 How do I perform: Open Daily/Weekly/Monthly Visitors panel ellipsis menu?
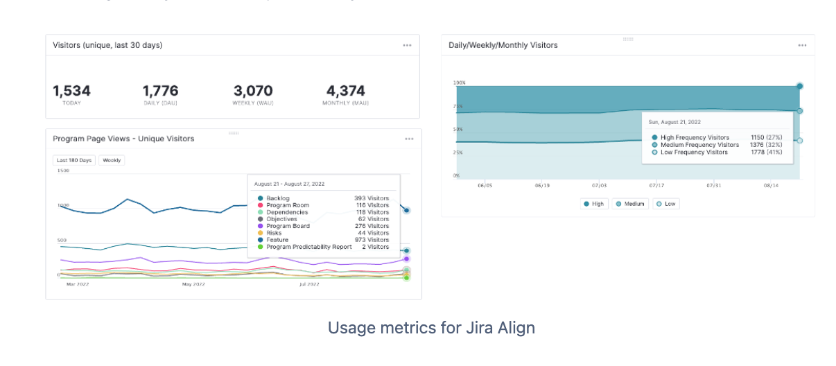click(x=802, y=45)
